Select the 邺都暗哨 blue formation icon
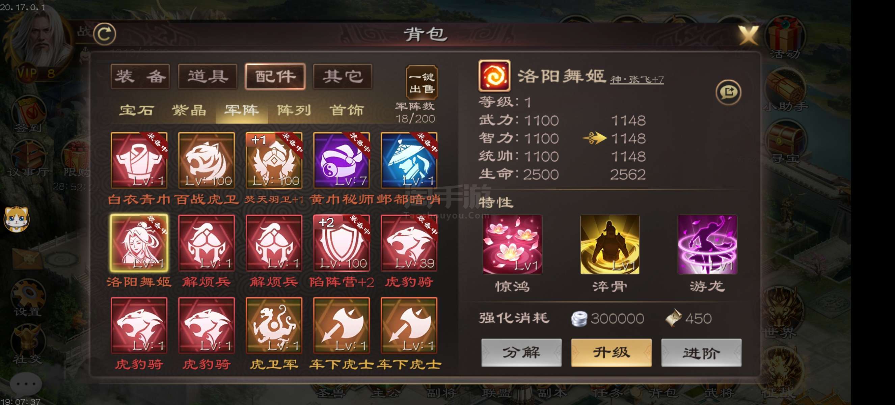The image size is (895, 405). click(x=409, y=160)
